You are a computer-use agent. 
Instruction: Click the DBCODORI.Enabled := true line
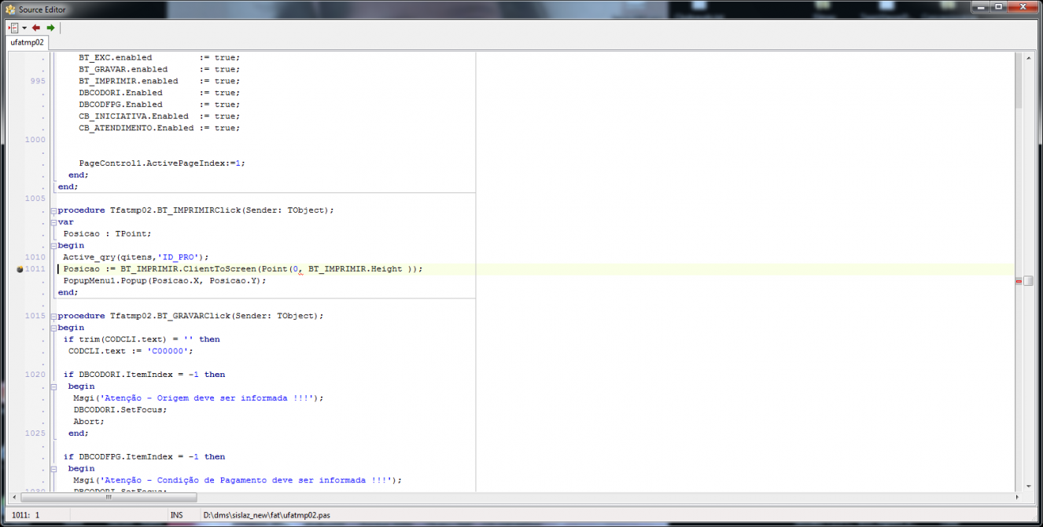pyautogui.click(x=159, y=93)
